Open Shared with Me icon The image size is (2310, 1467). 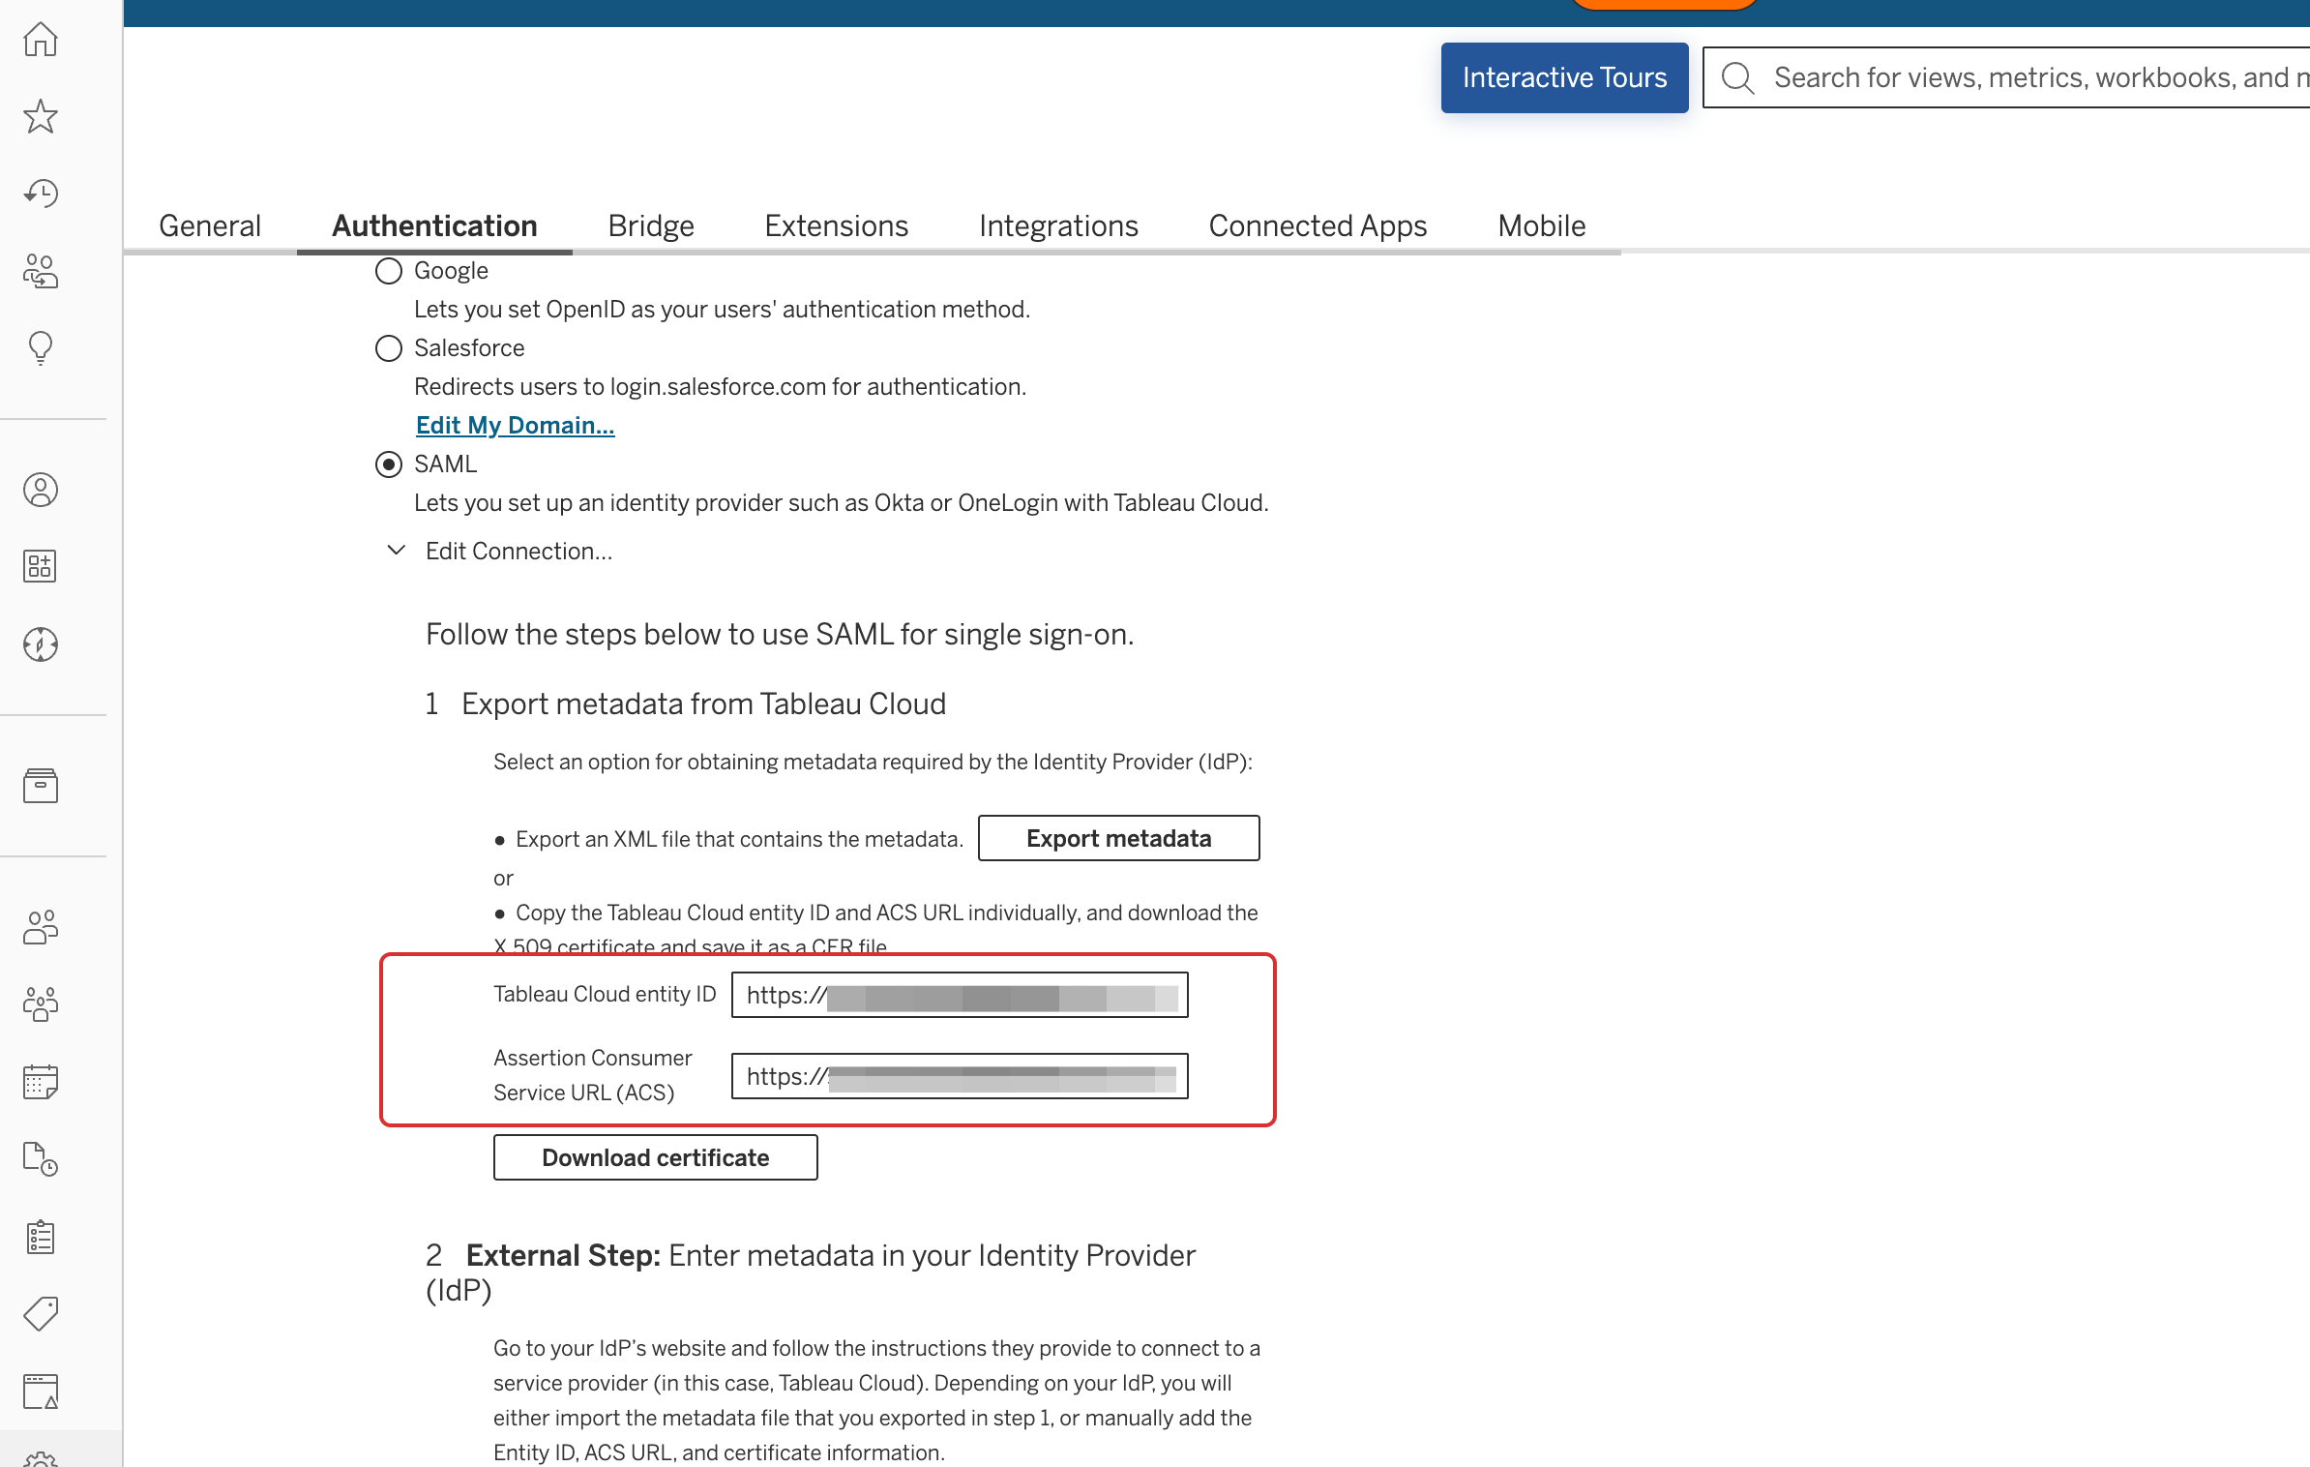coord(41,271)
